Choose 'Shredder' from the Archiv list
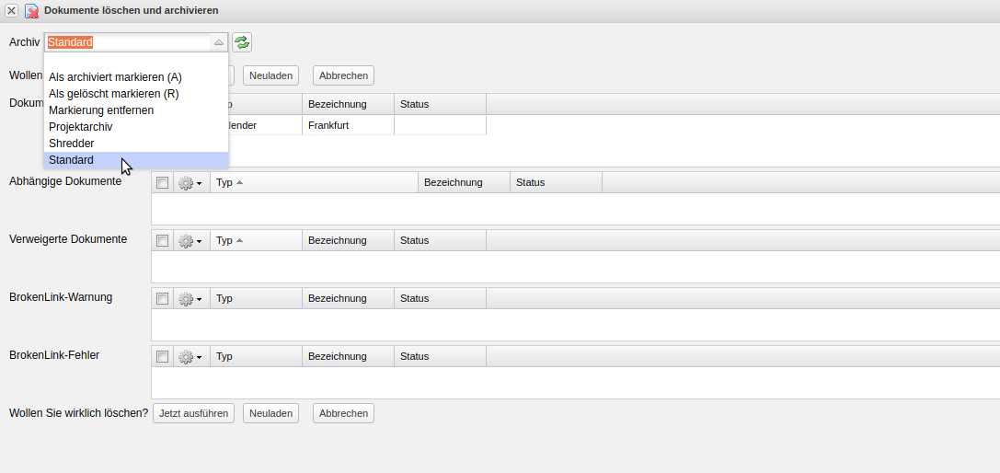 coord(72,144)
